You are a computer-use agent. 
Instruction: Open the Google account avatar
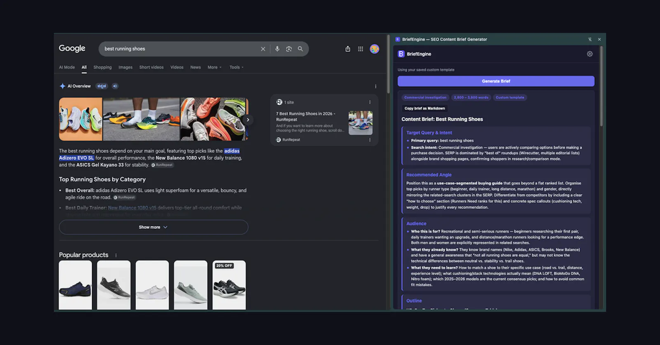375,49
